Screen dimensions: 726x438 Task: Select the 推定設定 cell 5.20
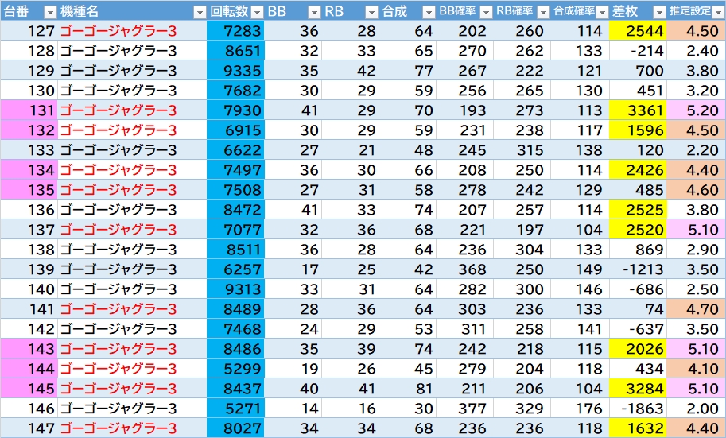click(x=697, y=110)
